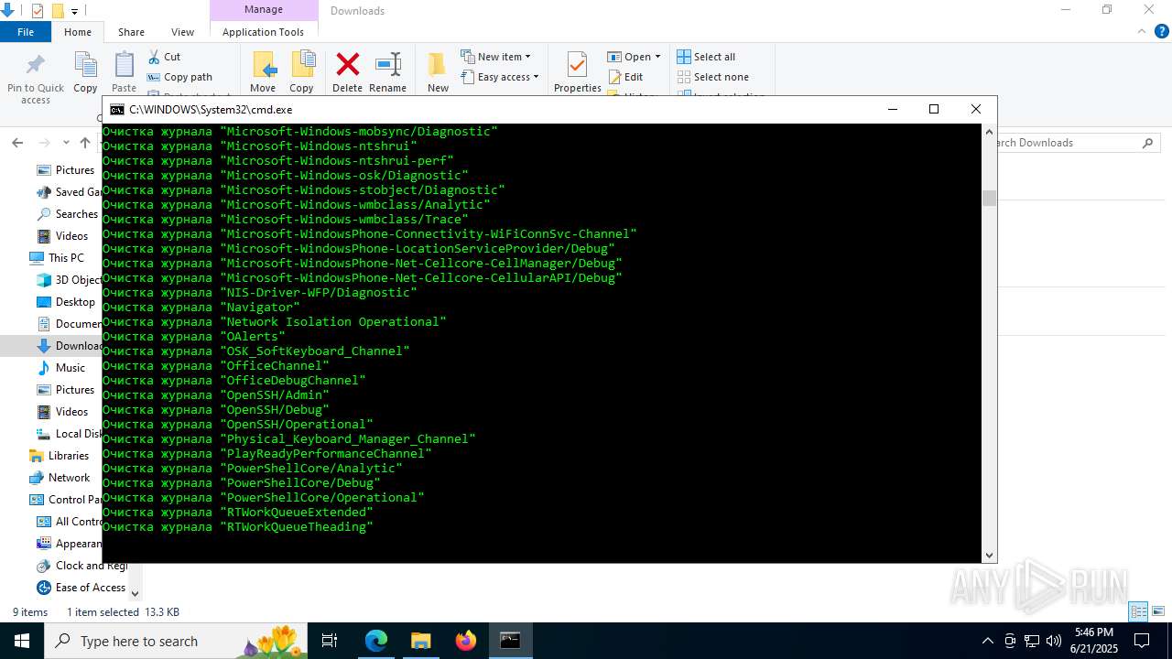Image resolution: width=1172 pixels, height=659 pixels.
Task: Click Select all in ribbon
Action: [x=706, y=57]
